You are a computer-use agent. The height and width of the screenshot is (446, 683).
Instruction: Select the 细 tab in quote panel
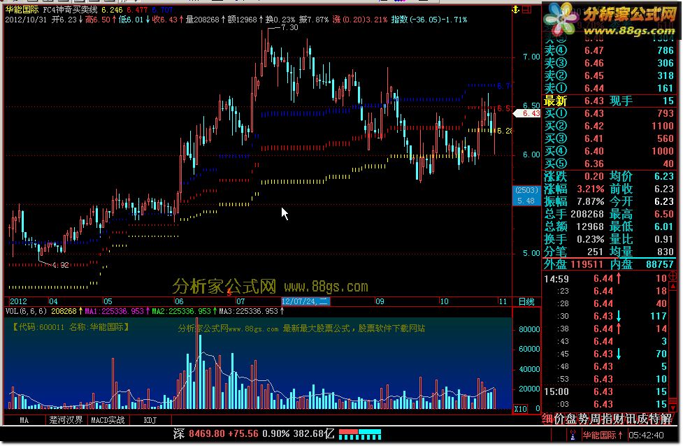(547, 419)
